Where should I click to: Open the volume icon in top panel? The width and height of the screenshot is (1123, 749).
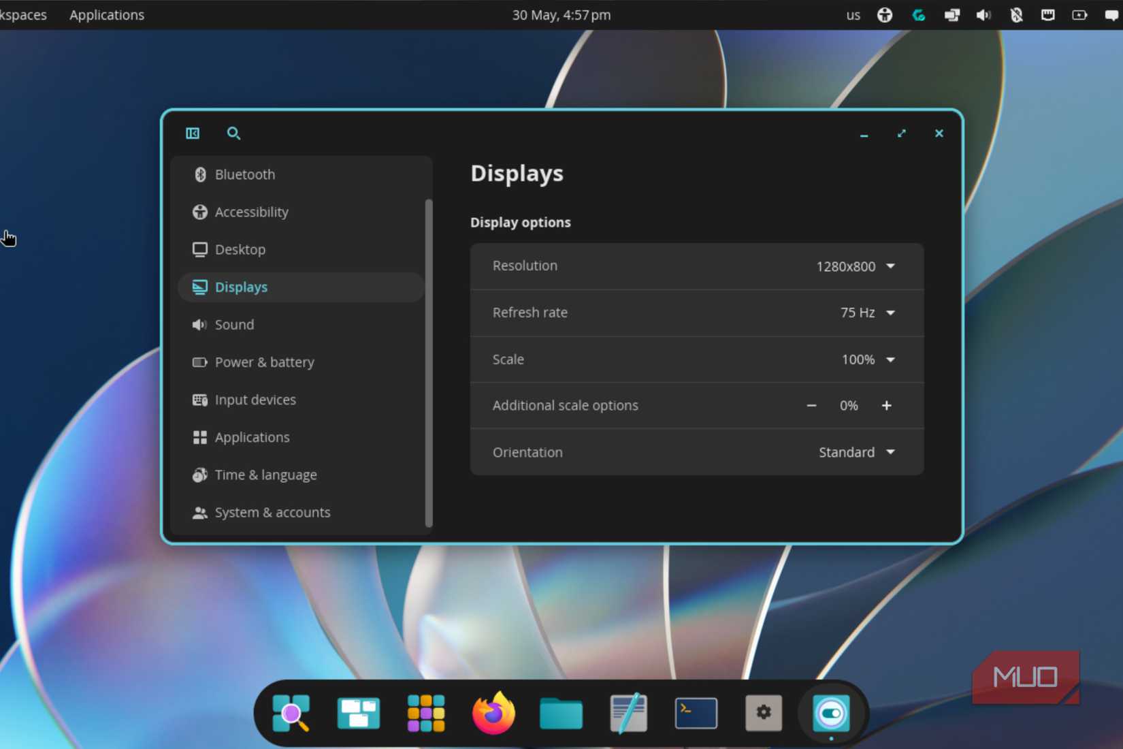click(x=983, y=15)
